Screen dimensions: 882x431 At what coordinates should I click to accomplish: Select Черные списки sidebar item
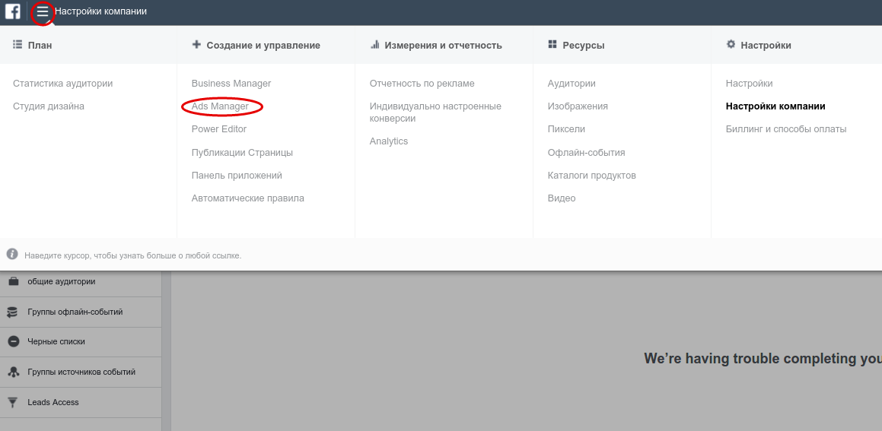click(x=81, y=341)
